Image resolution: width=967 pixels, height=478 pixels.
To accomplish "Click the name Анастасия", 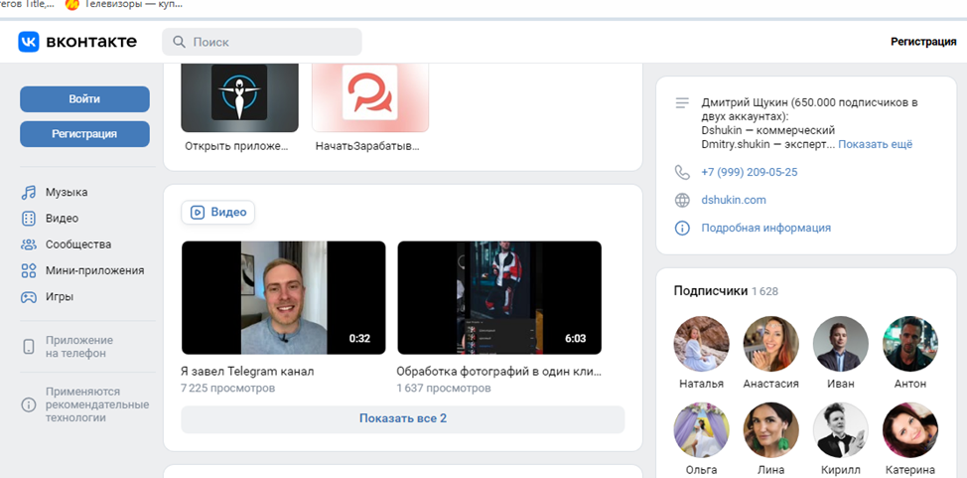I will click(x=770, y=384).
